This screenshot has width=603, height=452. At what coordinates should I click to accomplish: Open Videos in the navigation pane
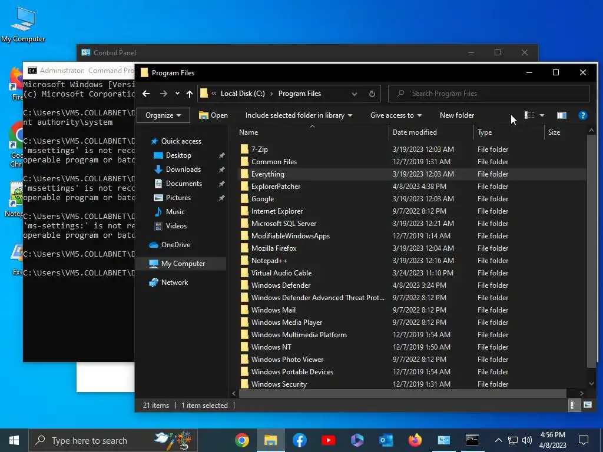click(x=176, y=226)
